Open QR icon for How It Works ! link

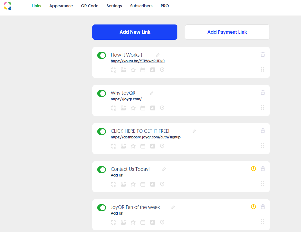click(x=113, y=70)
